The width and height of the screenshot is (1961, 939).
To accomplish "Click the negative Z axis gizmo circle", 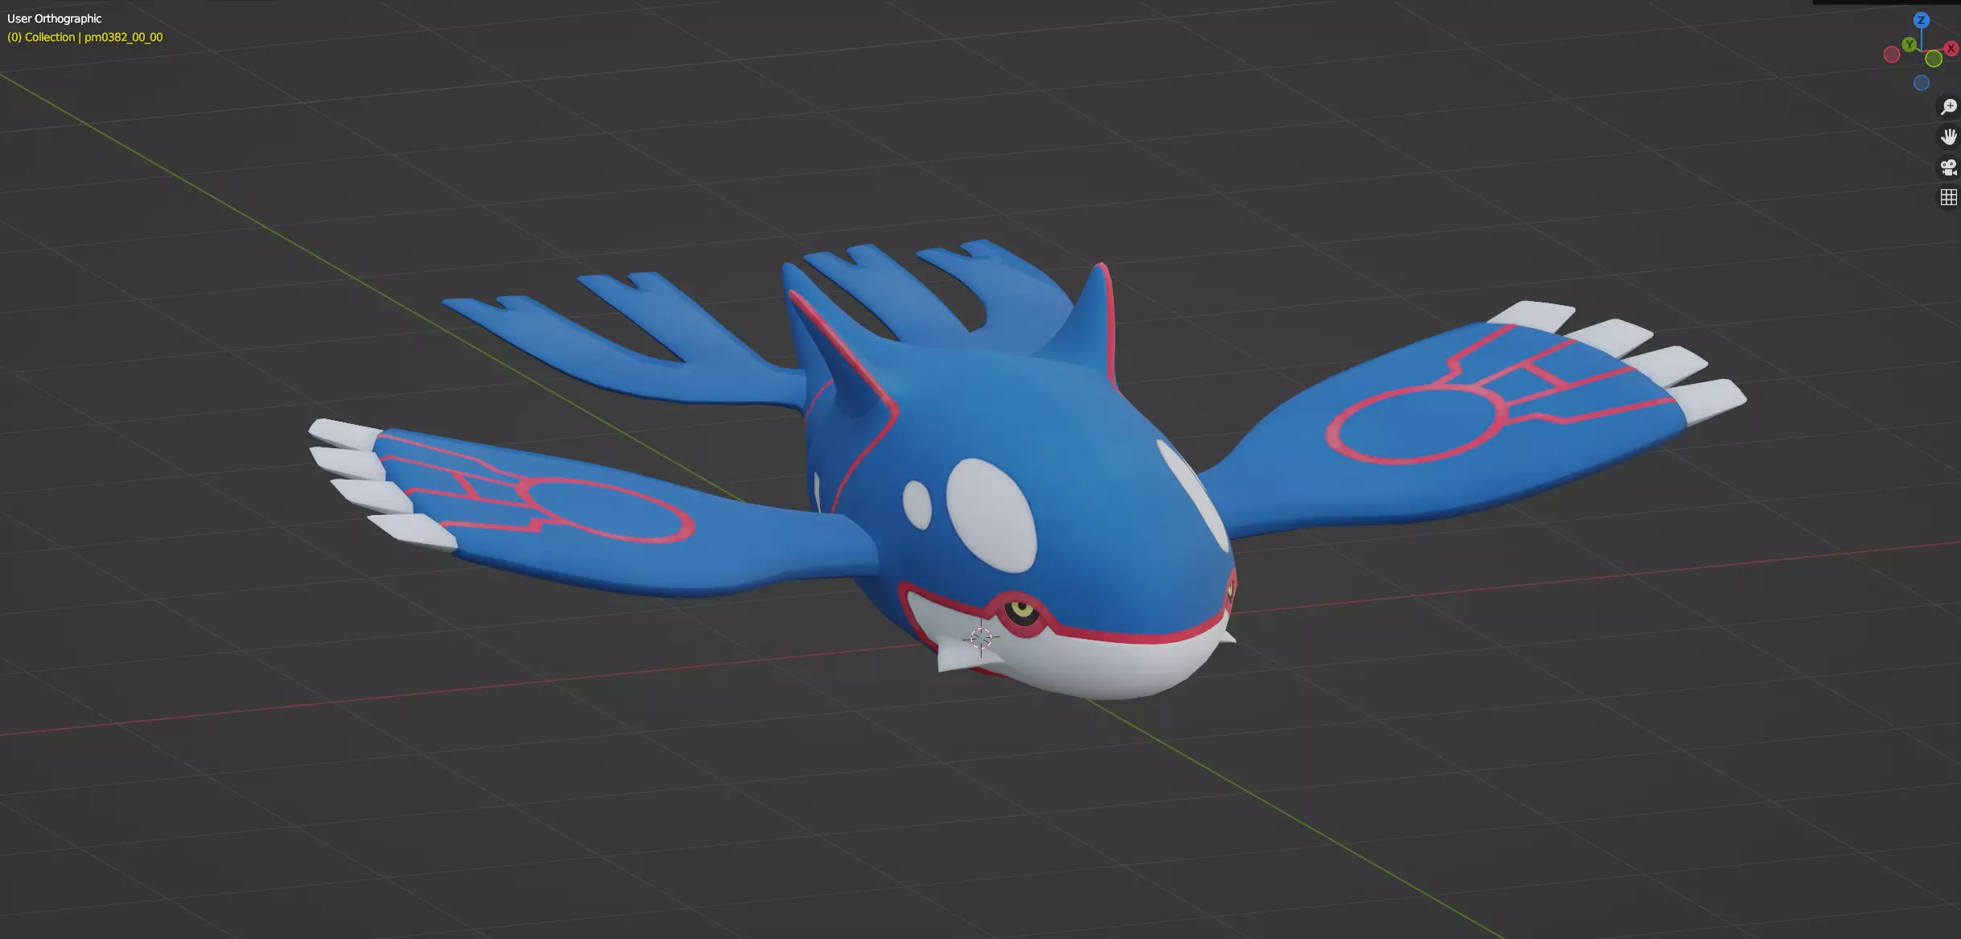I will 1922,83.
